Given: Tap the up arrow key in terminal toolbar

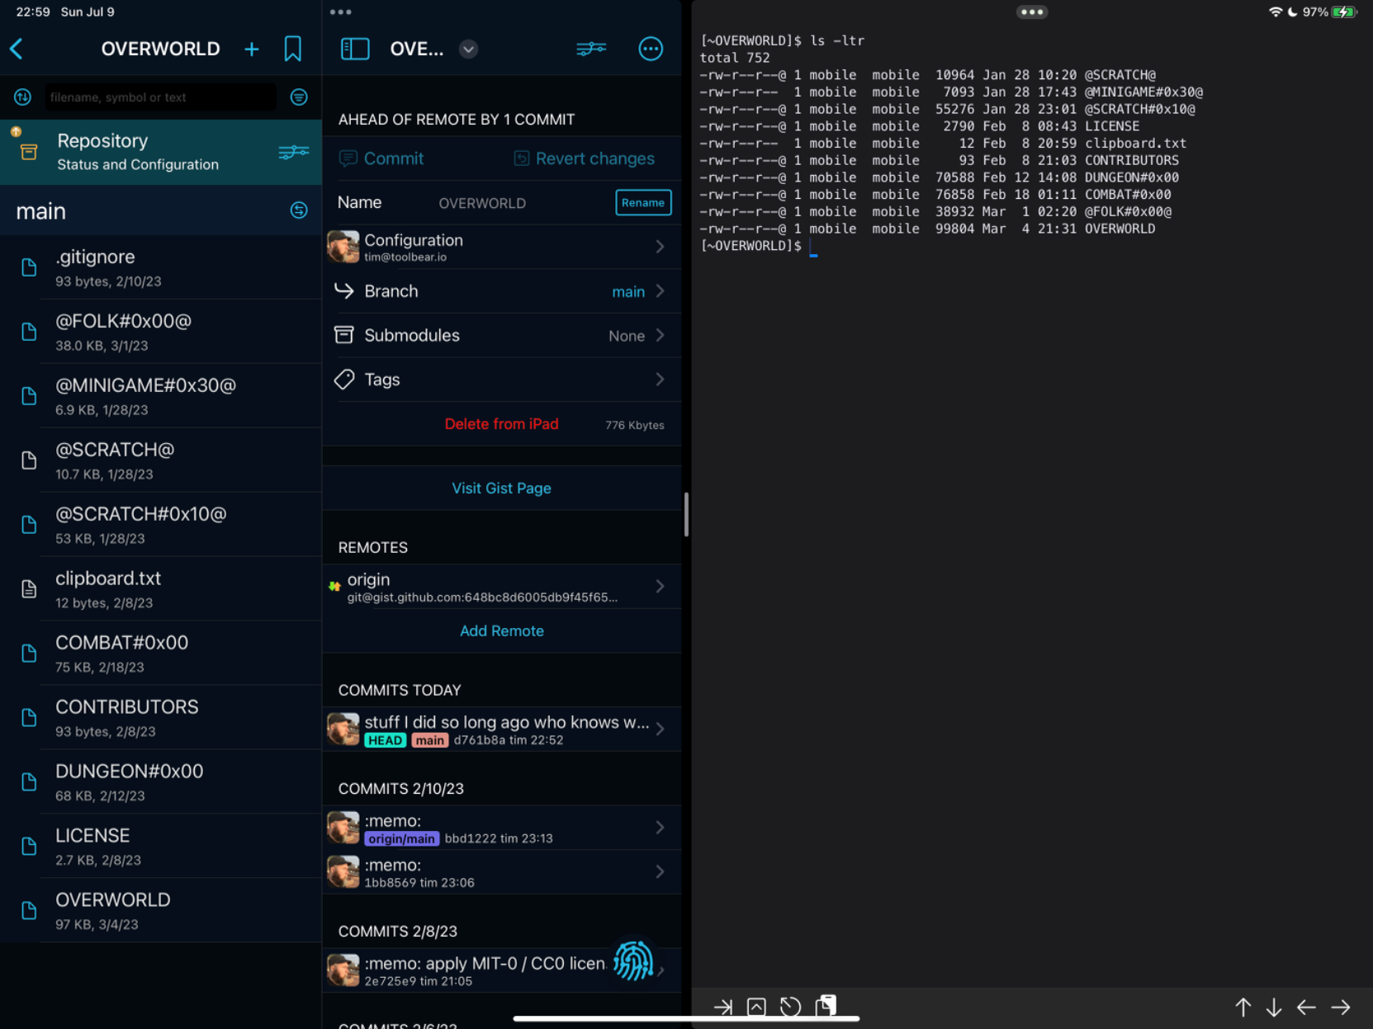Looking at the screenshot, I should [x=1243, y=1007].
